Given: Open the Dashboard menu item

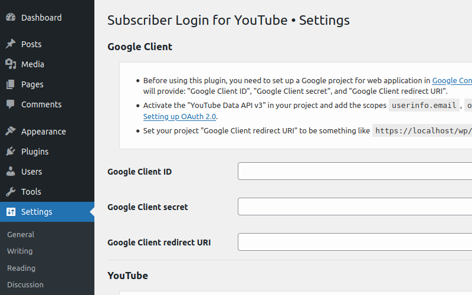Looking at the screenshot, I should (x=41, y=18).
